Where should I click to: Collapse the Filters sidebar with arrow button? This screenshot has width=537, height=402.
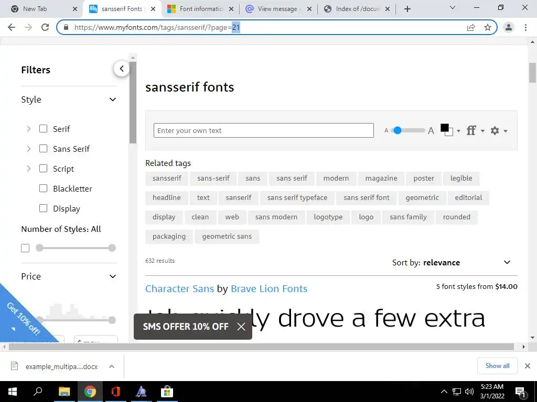pyautogui.click(x=122, y=69)
